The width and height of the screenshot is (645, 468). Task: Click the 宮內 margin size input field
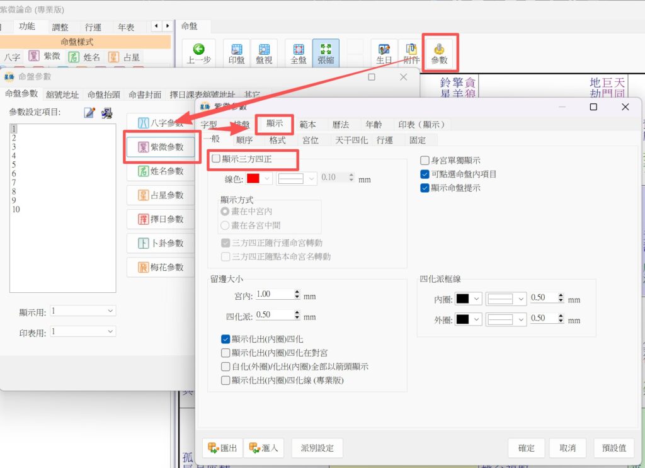(273, 295)
